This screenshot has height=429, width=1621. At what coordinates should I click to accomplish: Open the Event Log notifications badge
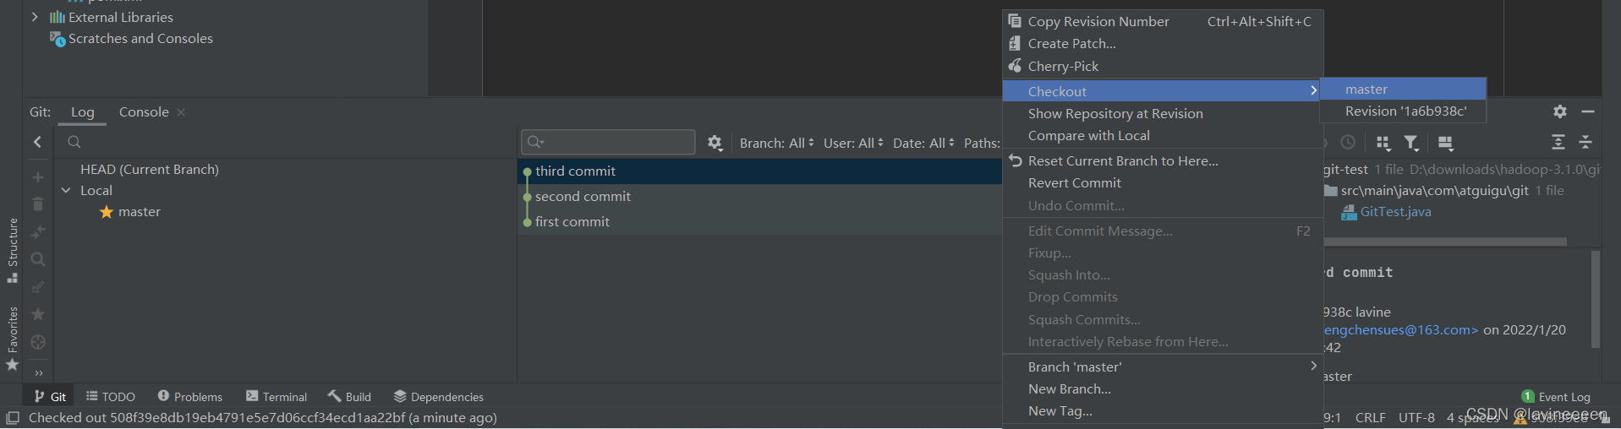click(x=1527, y=396)
